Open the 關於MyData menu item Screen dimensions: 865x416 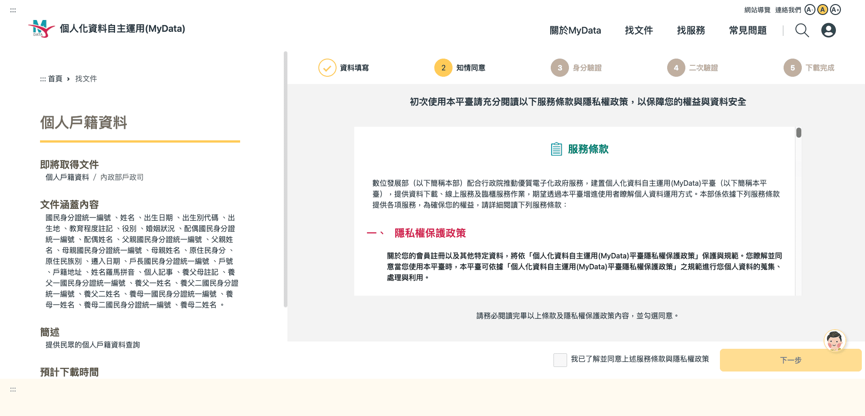pyautogui.click(x=575, y=30)
